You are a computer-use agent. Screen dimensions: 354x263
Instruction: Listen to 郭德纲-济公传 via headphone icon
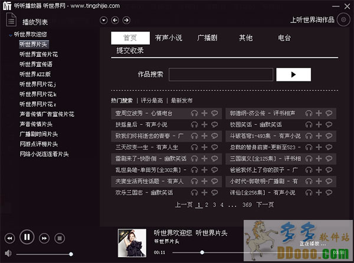[309, 113]
